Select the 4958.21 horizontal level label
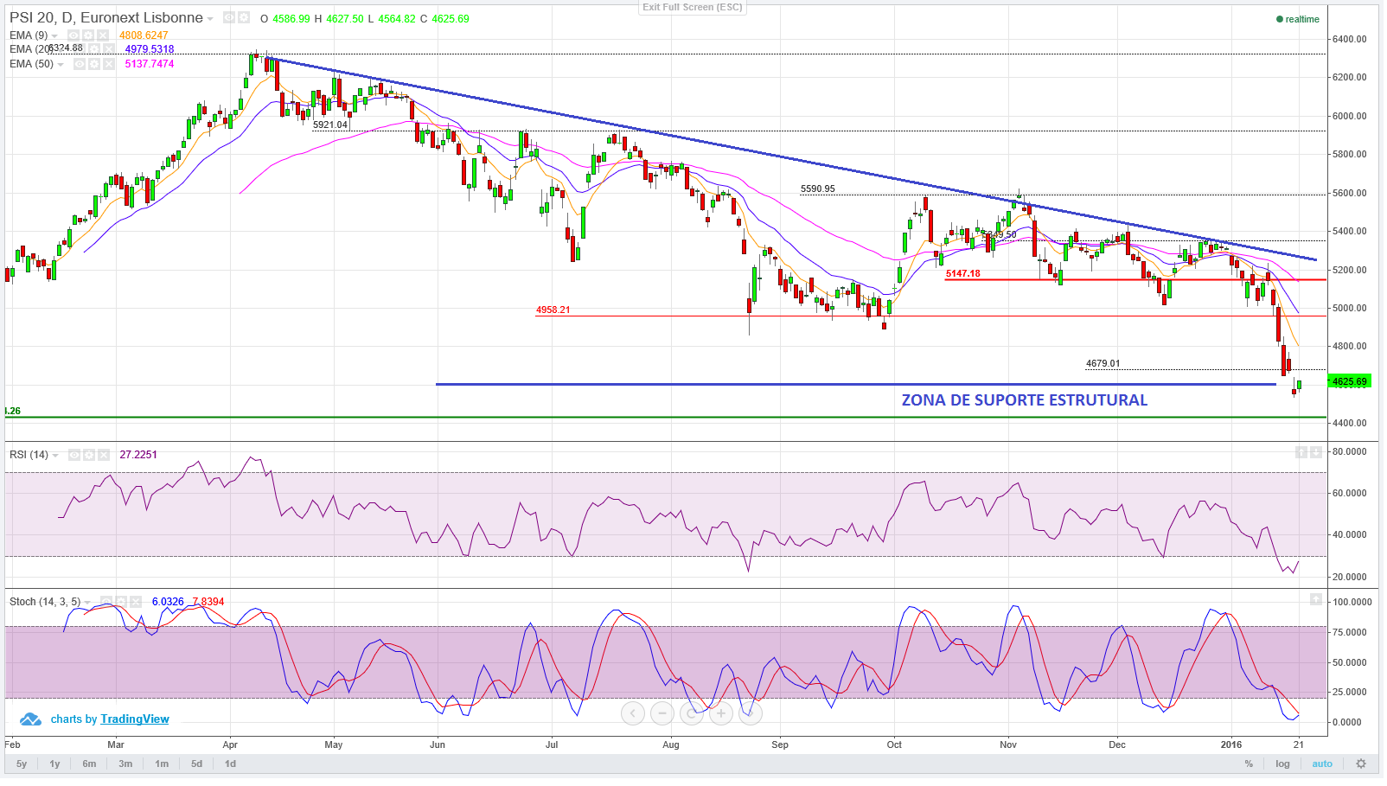The height and width of the screenshot is (786, 1387). [x=553, y=310]
